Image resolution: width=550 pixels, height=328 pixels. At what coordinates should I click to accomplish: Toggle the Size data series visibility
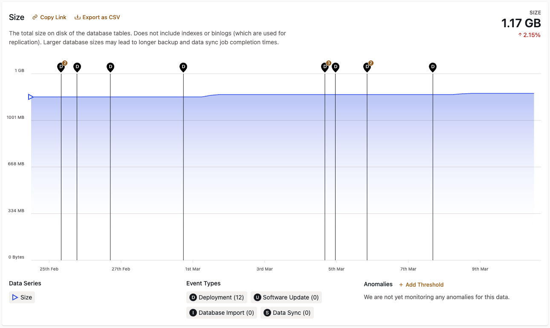(22, 297)
